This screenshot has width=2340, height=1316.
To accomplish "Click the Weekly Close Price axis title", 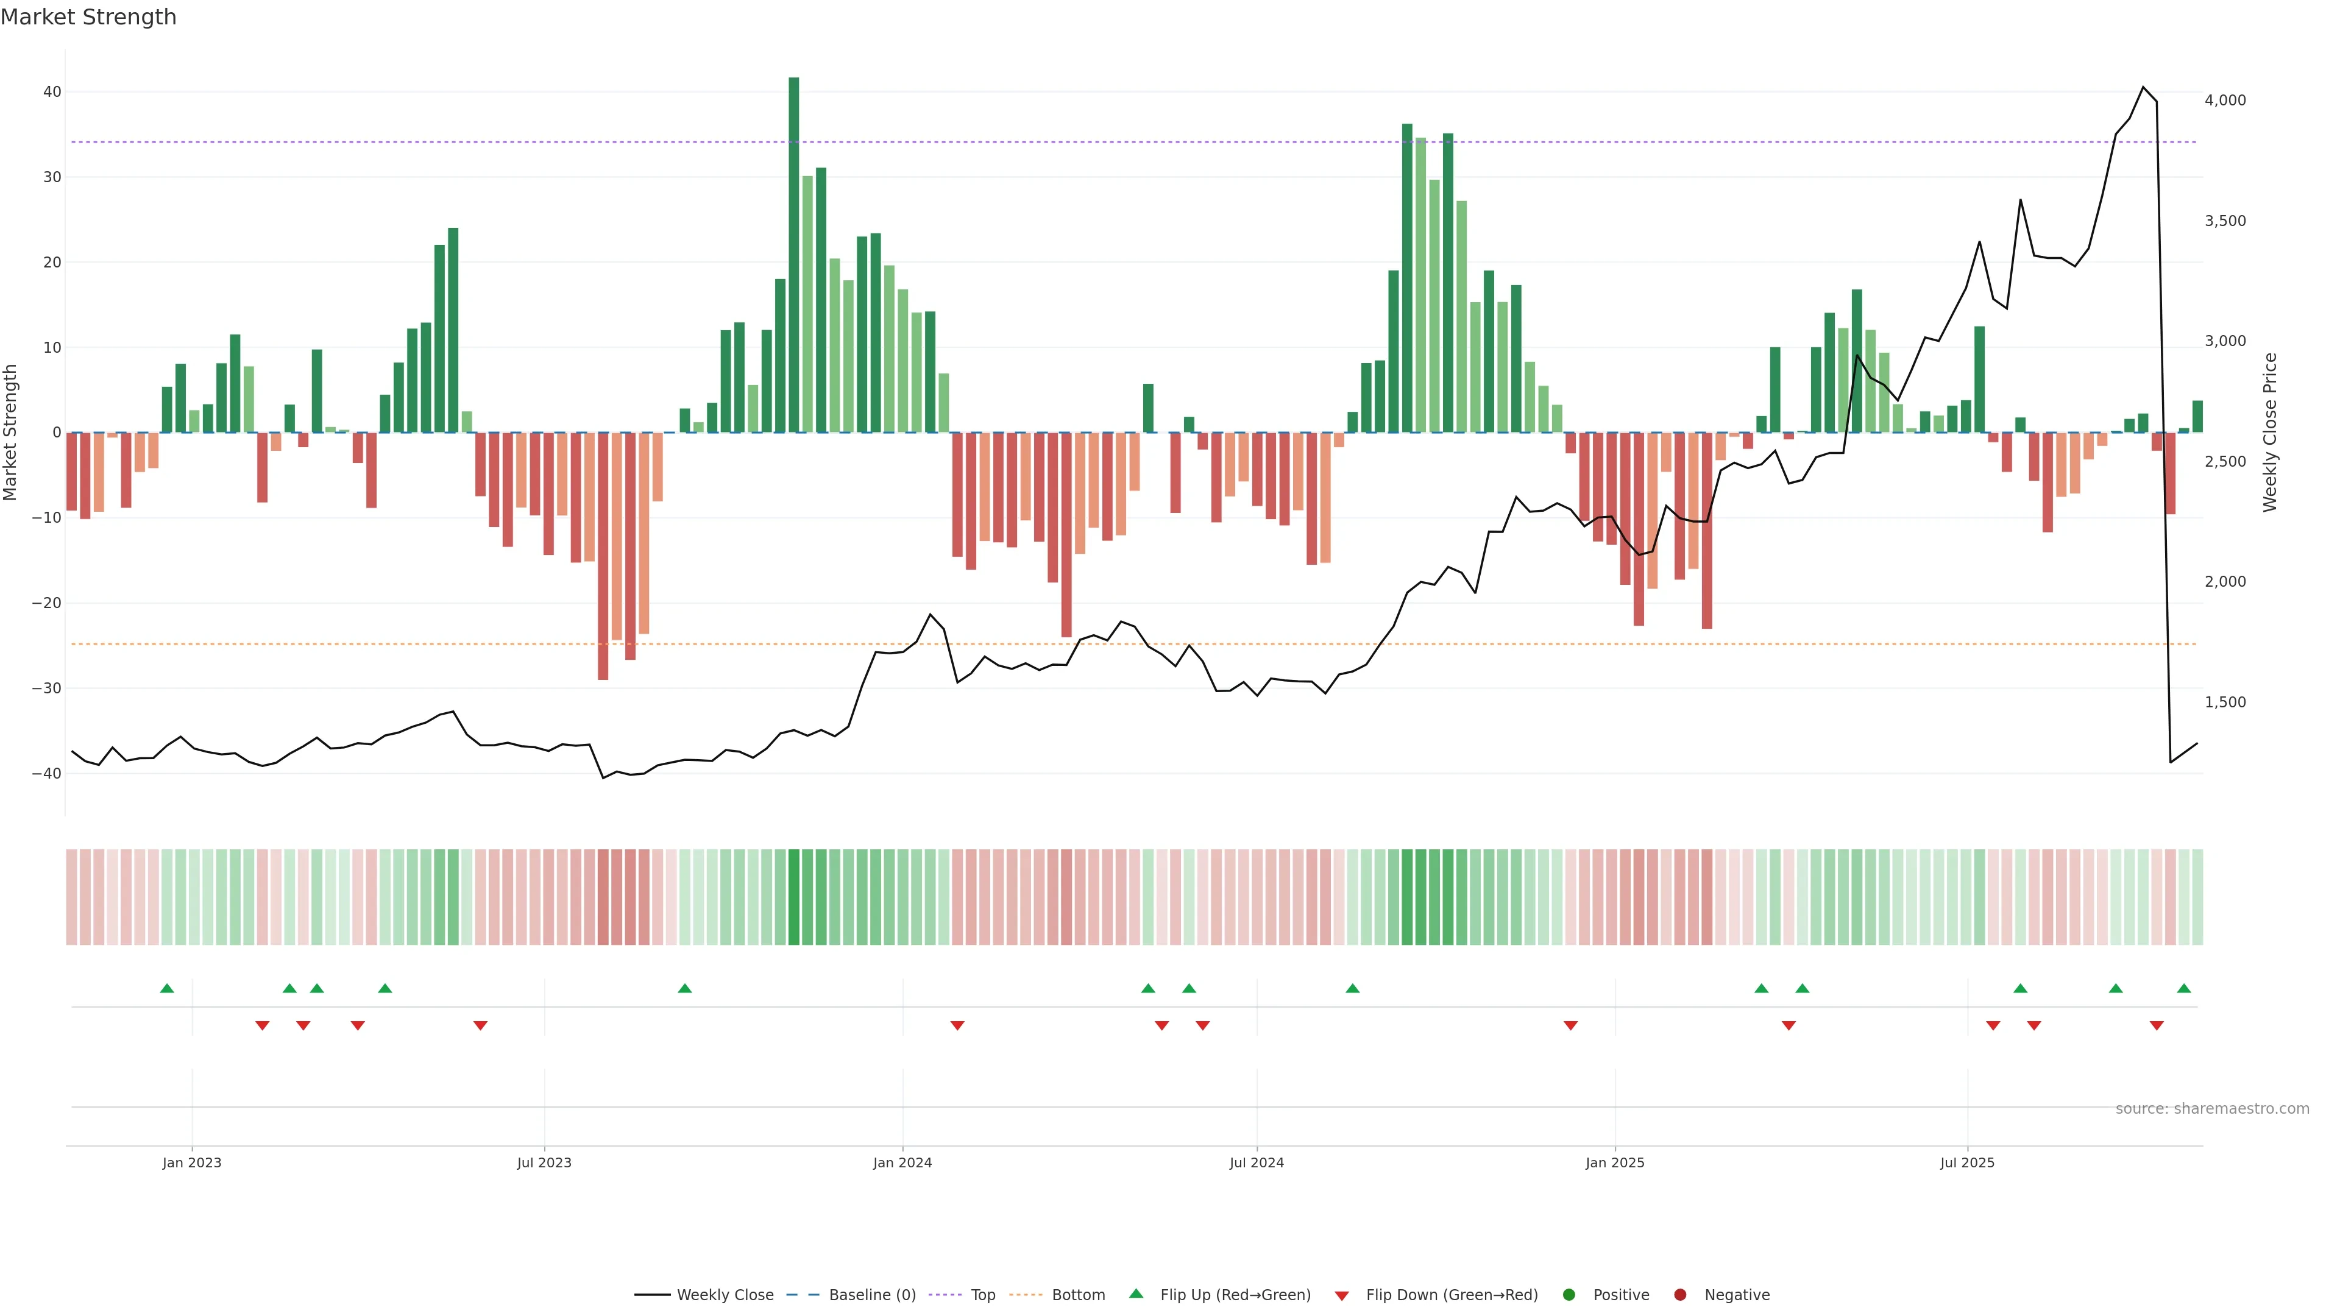I will (x=2270, y=433).
